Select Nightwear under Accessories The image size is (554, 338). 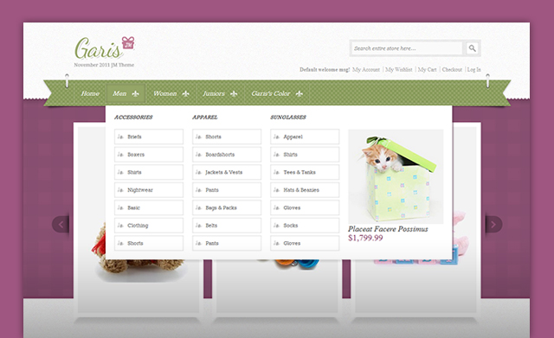tap(149, 190)
